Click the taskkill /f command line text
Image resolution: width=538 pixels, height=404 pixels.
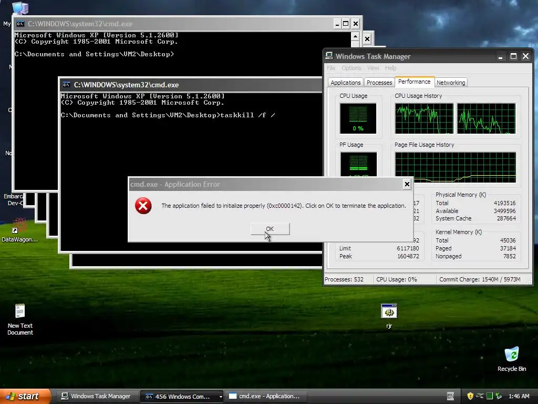[248, 115]
